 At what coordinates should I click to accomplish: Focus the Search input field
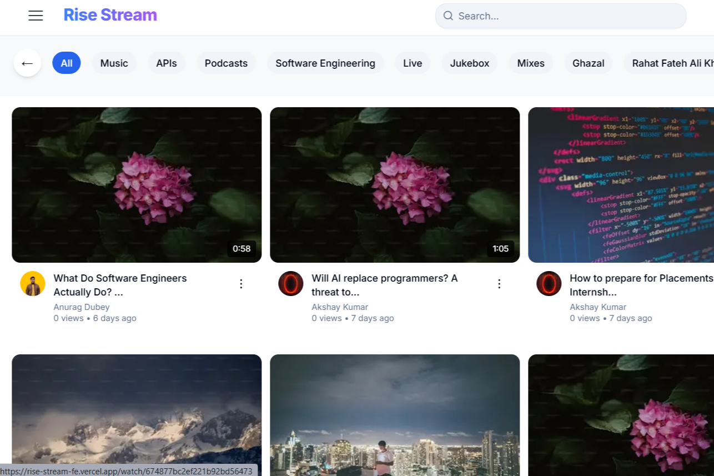[561, 16]
